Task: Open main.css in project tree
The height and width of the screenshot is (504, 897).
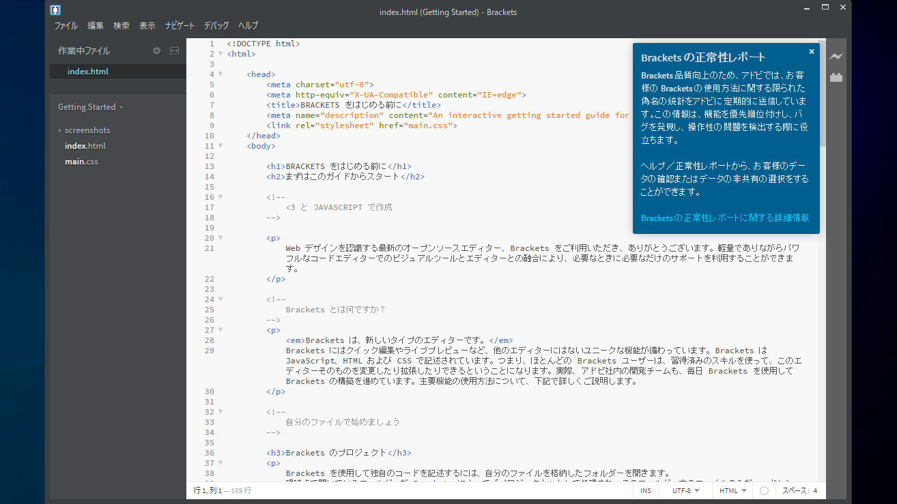Action: click(x=81, y=162)
